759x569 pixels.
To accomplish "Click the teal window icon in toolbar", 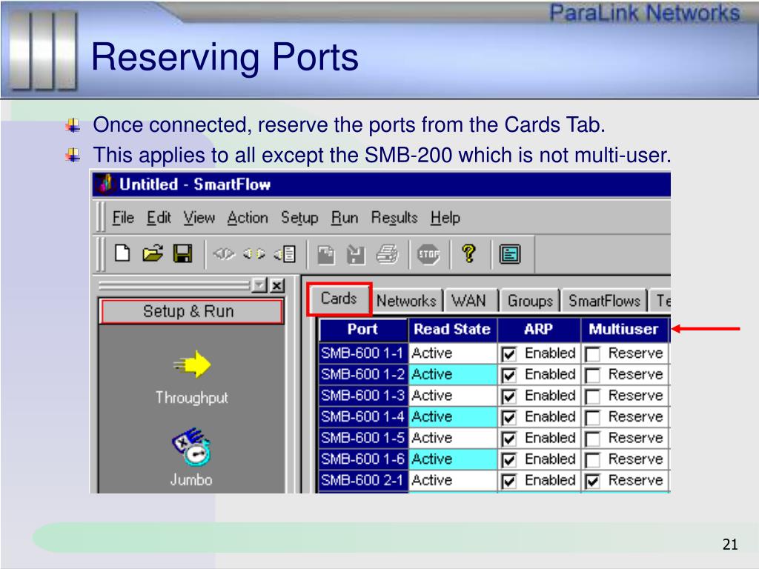I will (510, 254).
